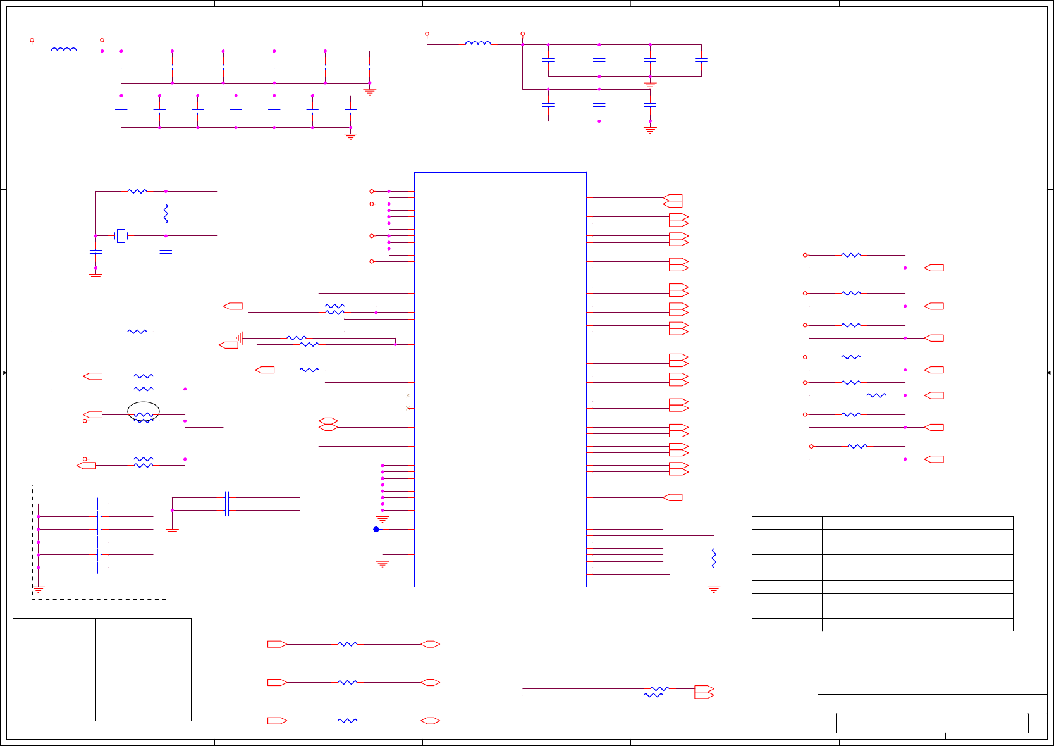Select middle resistor of three bottom port links
This screenshot has height=746, width=1054.
pos(348,682)
